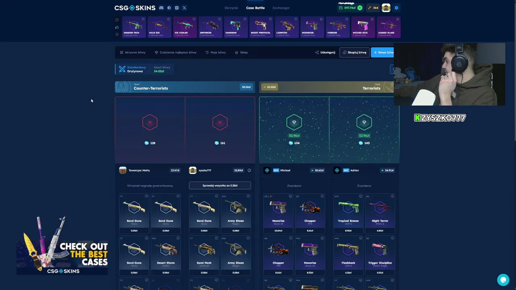The image size is (516, 290).
Task: Click Terrorists total 55.52zł
Action: (269, 87)
